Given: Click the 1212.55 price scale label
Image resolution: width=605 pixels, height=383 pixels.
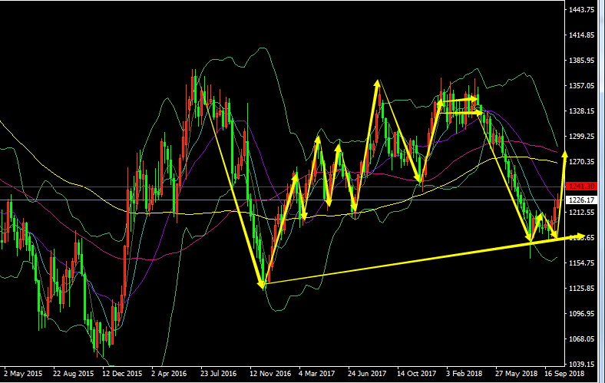Looking at the screenshot, I should pos(581,213).
